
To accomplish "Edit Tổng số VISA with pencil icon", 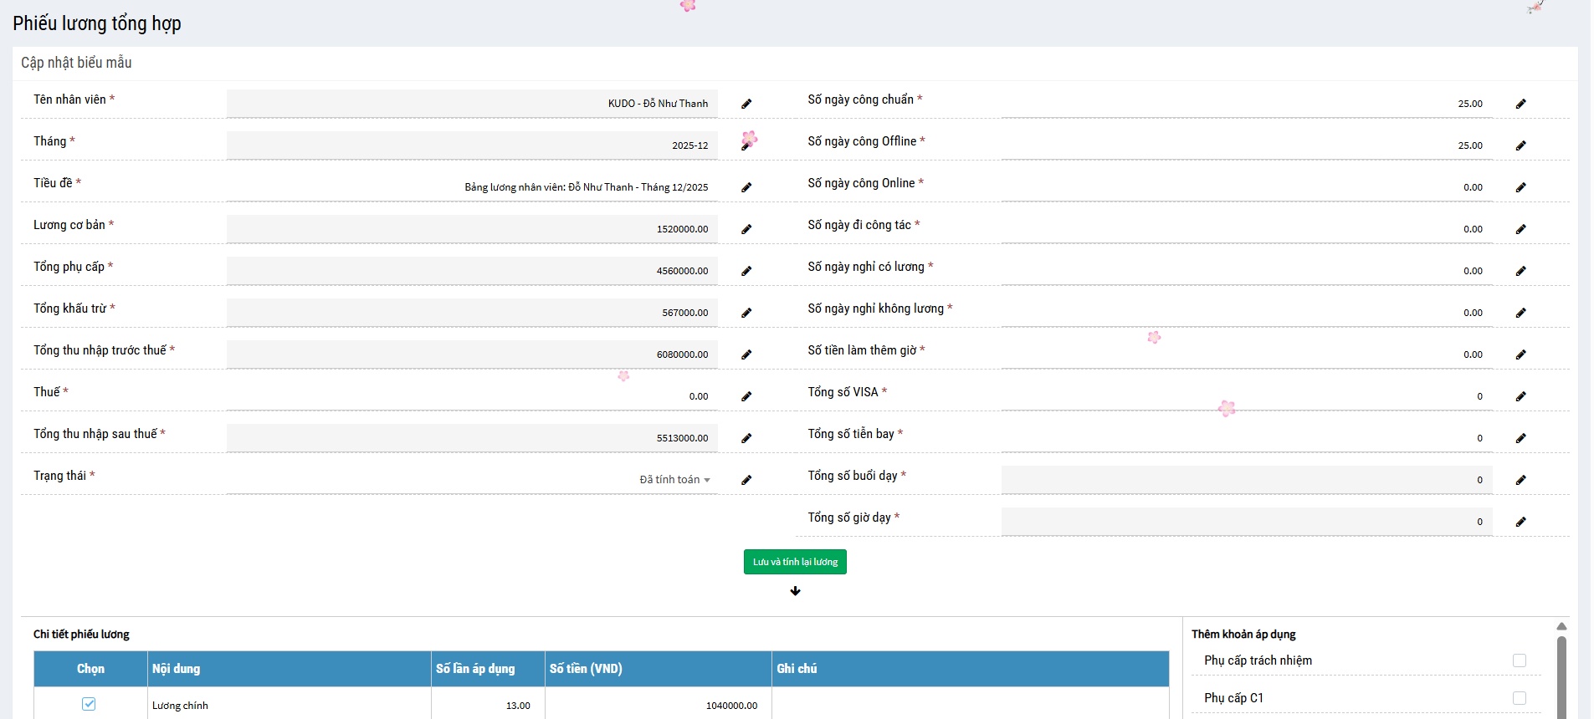I will [x=1520, y=396].
